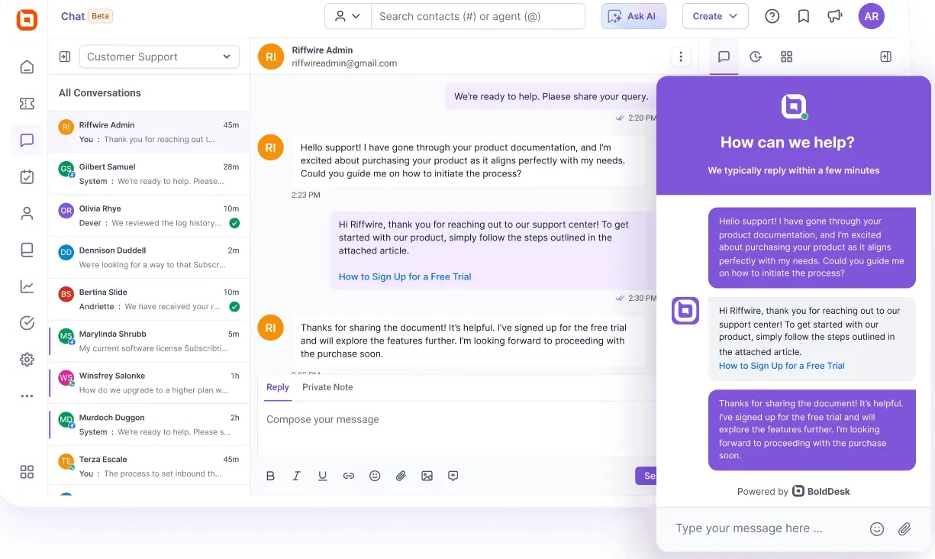Open Settings gear in sidebar
The height and width of the screenshot is (559, 935).
[x=27, y=360]
